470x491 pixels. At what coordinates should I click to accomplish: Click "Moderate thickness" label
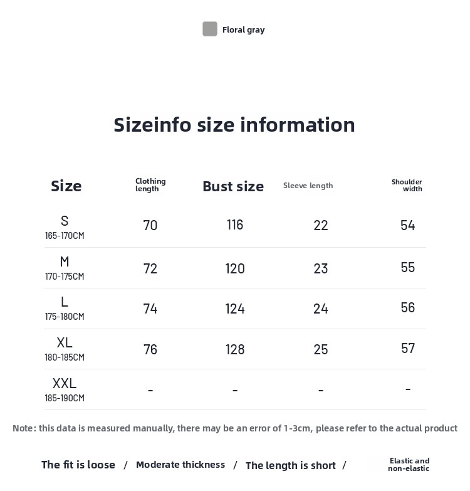[180, 465]
